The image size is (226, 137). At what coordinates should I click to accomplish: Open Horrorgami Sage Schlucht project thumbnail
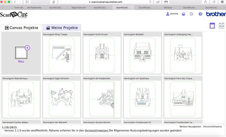click(x=62, y=99)
